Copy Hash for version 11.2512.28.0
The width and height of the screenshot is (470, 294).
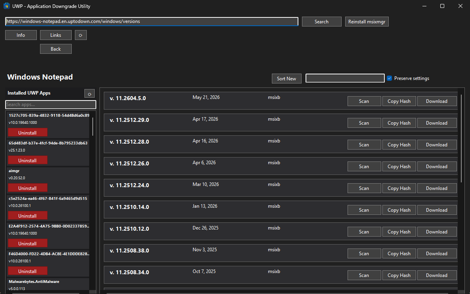399,144
